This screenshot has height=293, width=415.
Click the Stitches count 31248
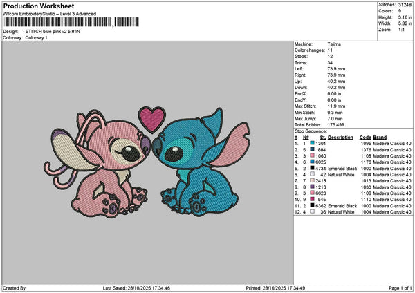[x=405, y=5]
